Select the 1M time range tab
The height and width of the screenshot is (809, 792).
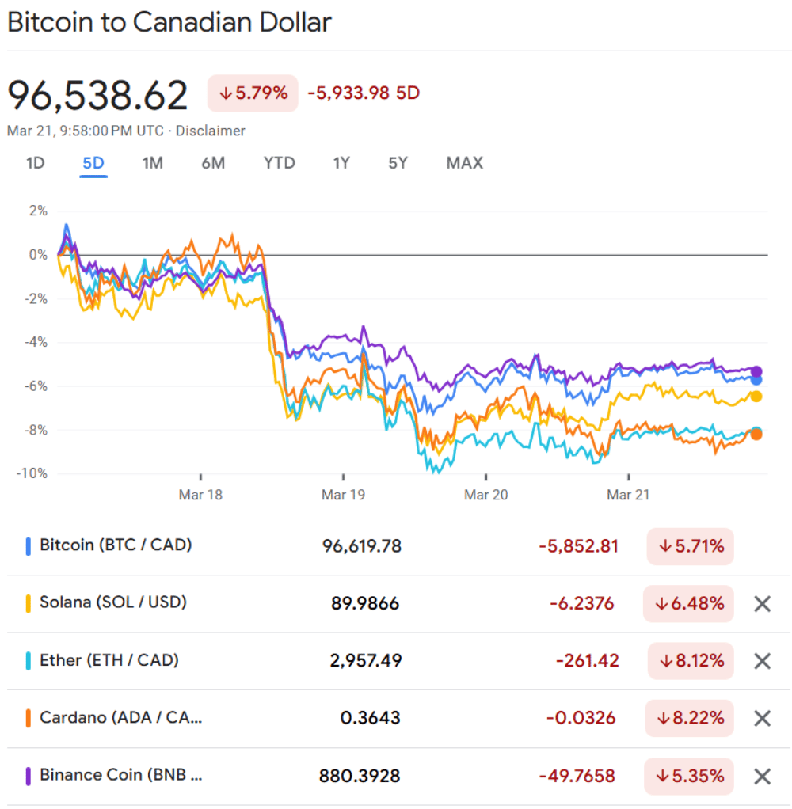[152, 163]
